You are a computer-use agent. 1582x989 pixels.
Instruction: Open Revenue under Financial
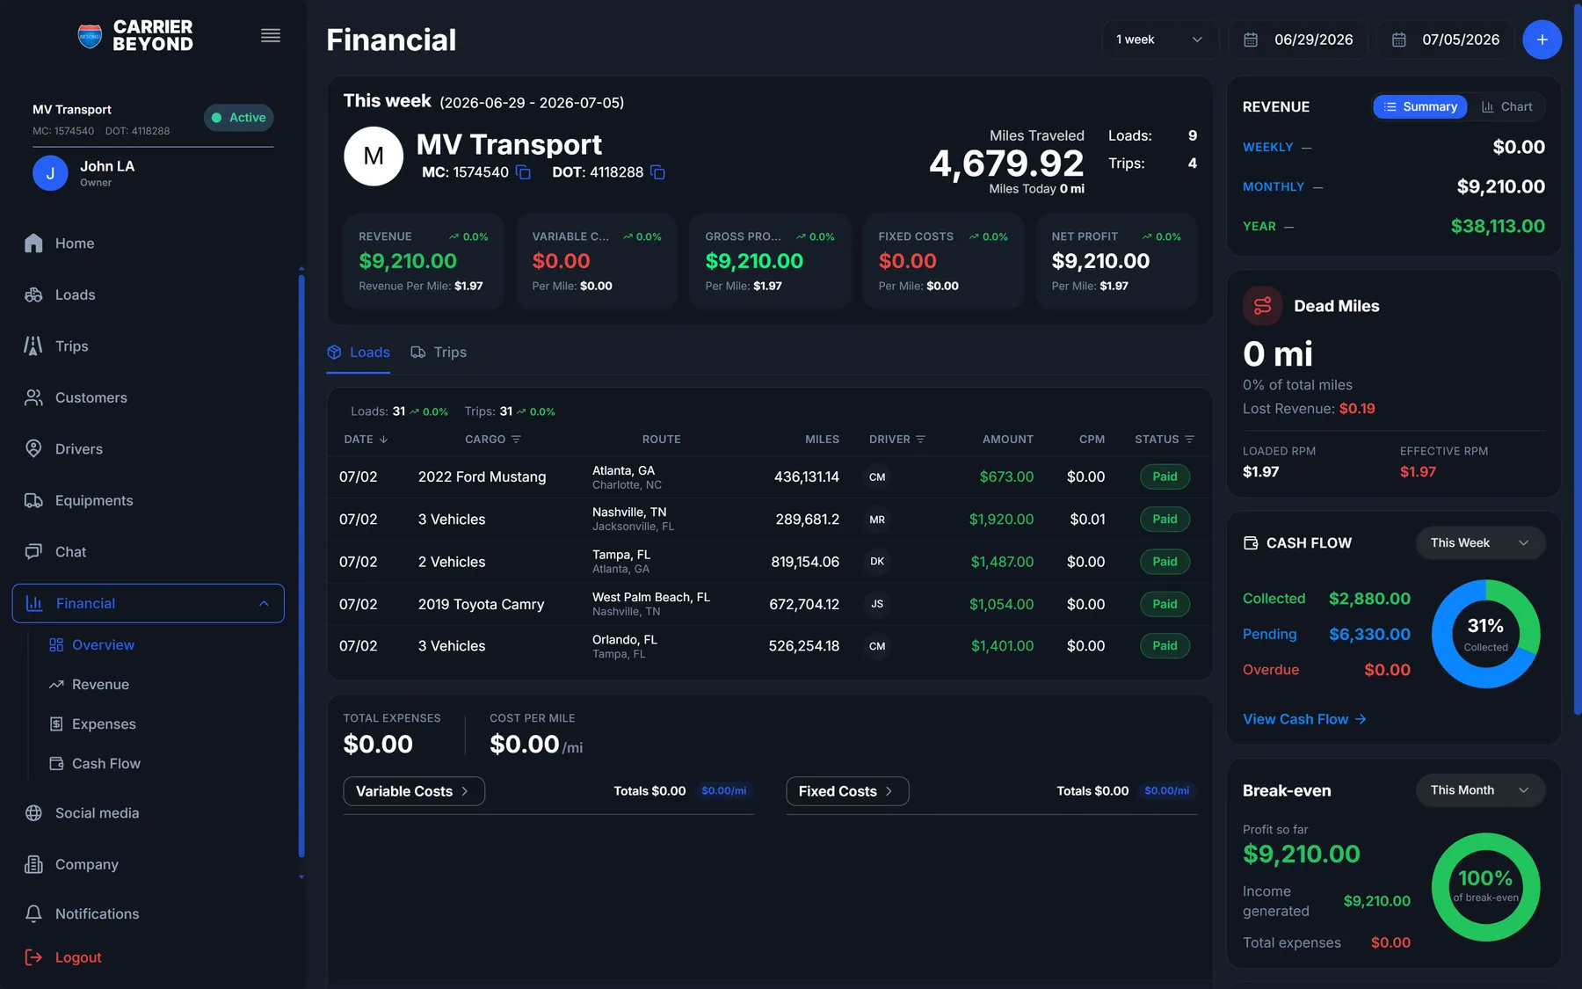click(90, 685)
